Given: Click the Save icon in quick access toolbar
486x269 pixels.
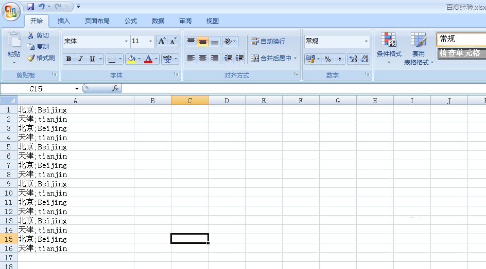Looking at the screenshot, I should [x=30, y=7].
